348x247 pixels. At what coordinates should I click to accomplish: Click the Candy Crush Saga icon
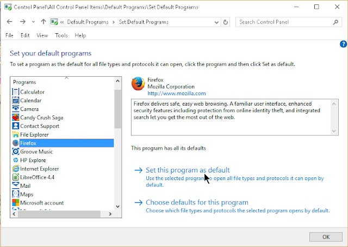coord(16,118)
